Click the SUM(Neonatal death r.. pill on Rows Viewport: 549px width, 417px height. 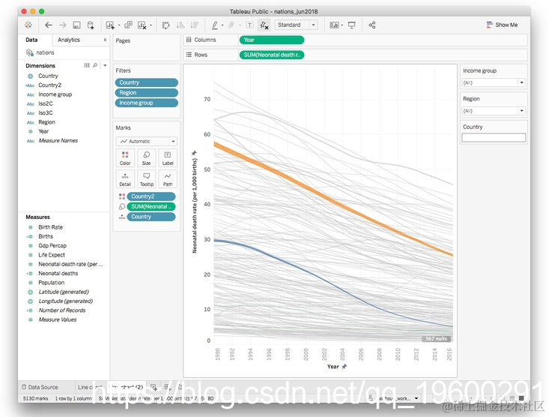pos(272,55)
